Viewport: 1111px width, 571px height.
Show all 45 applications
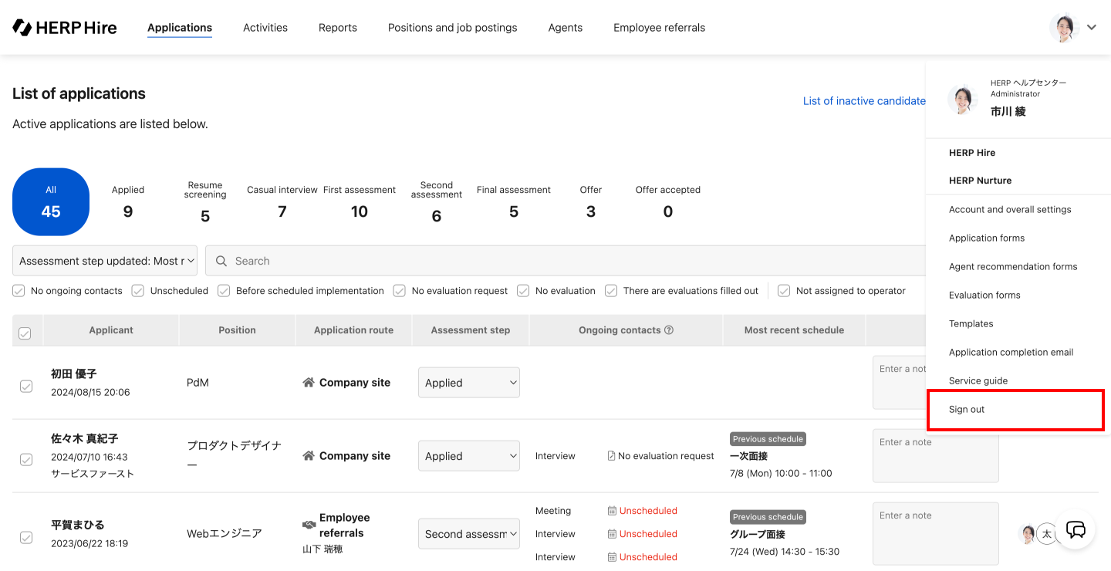(x=51, y=202)
